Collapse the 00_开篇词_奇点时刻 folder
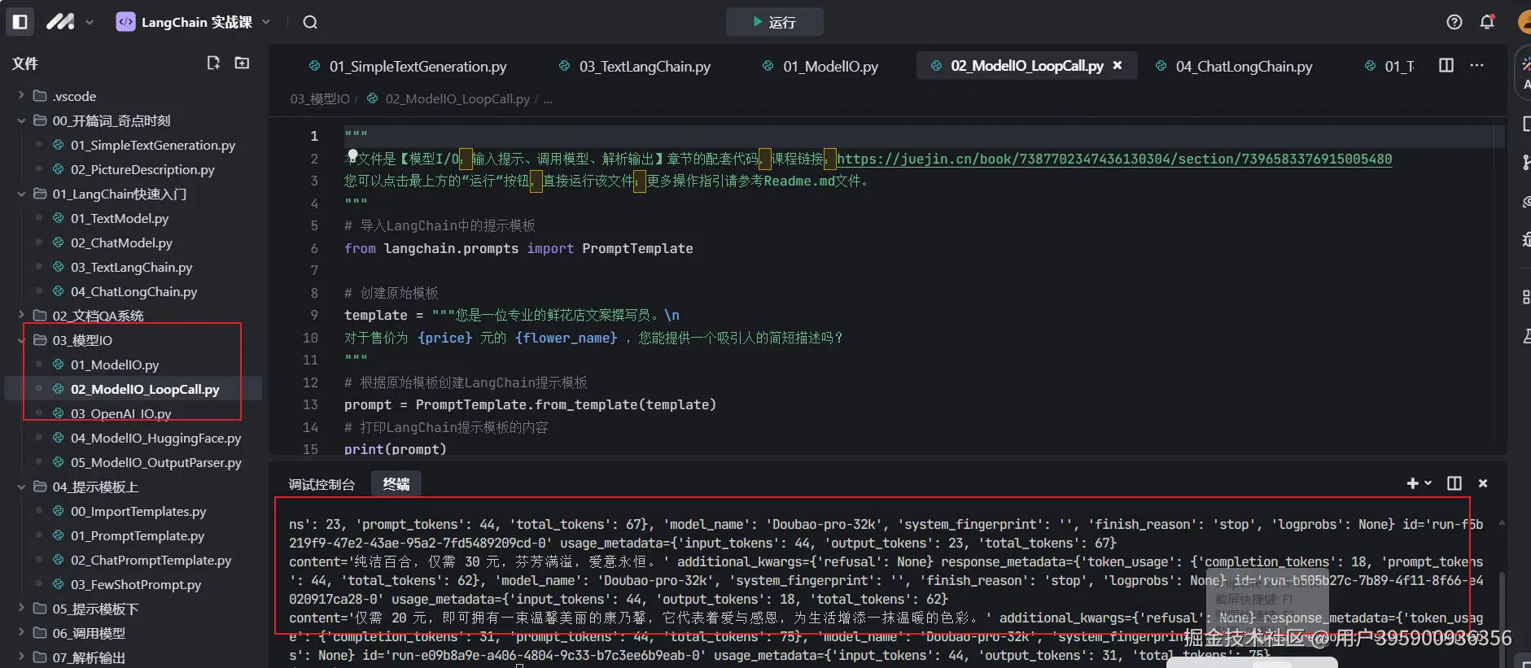 (x=21, y=120)
